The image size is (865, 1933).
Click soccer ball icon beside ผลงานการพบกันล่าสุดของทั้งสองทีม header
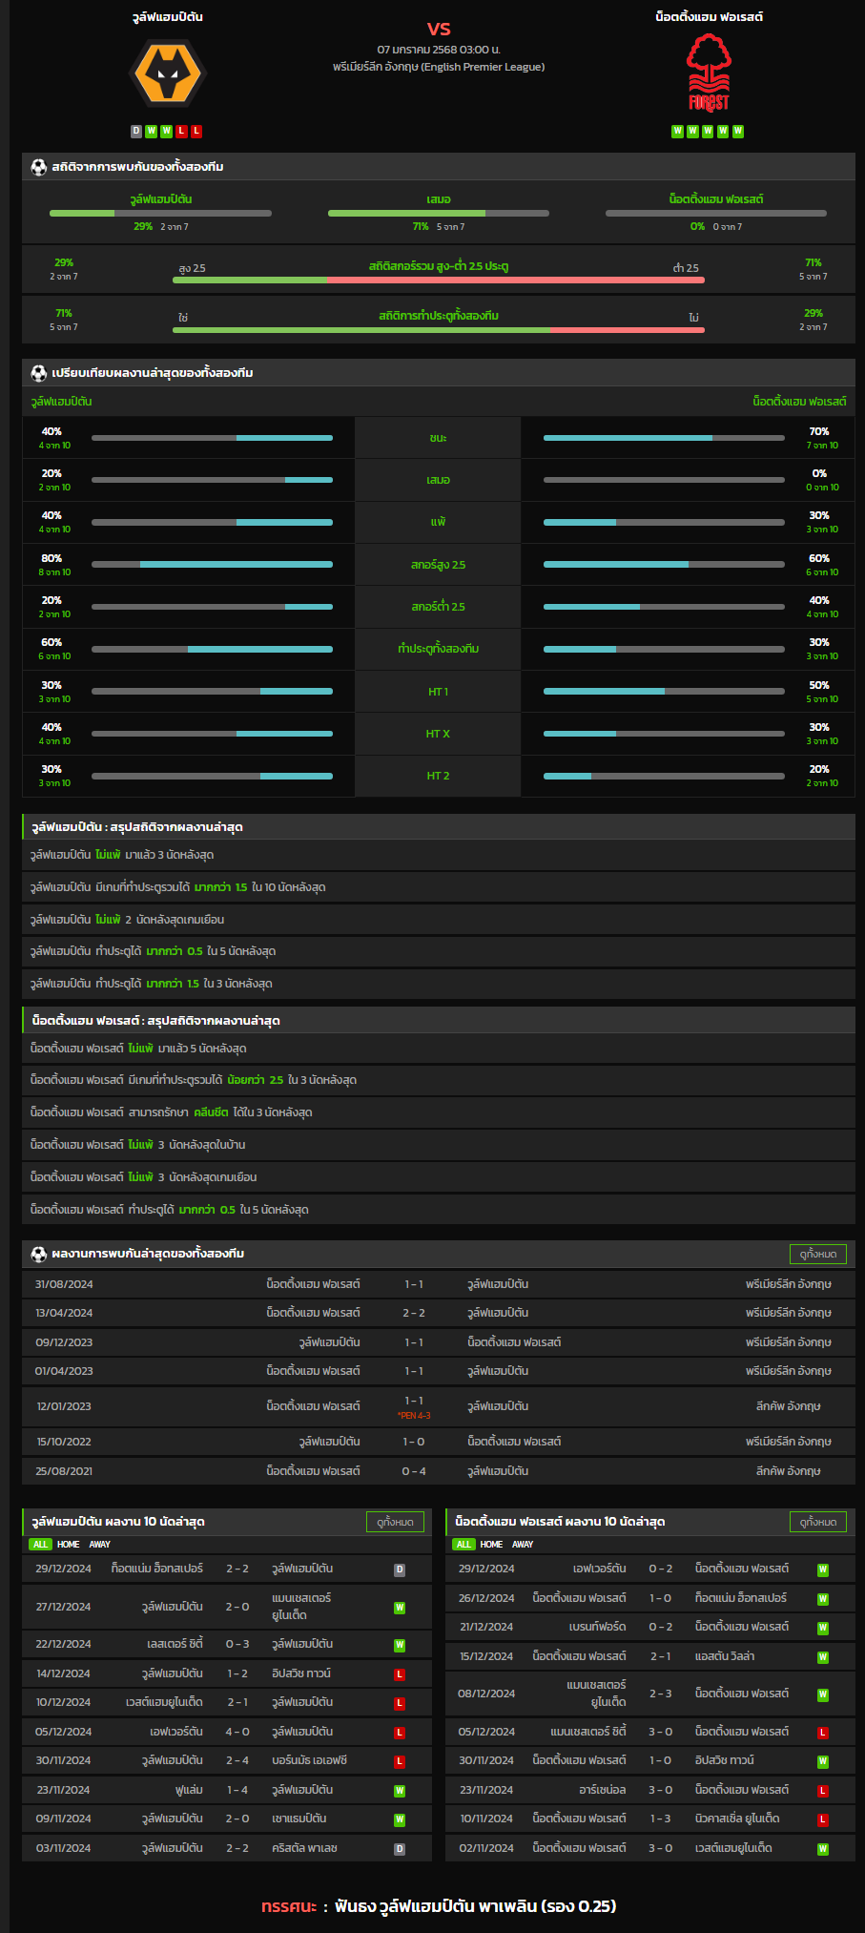(x=38, y=1254)
